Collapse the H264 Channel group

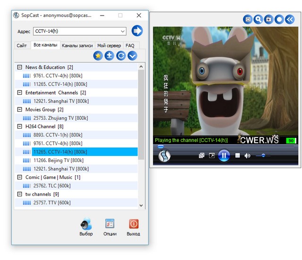(x=19, y=126)
